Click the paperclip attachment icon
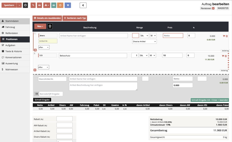 [33, 5]
